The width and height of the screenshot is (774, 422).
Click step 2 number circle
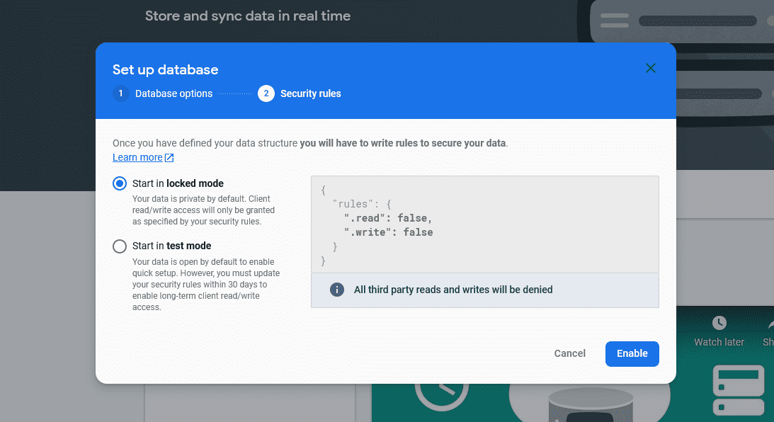coord(266,93)
